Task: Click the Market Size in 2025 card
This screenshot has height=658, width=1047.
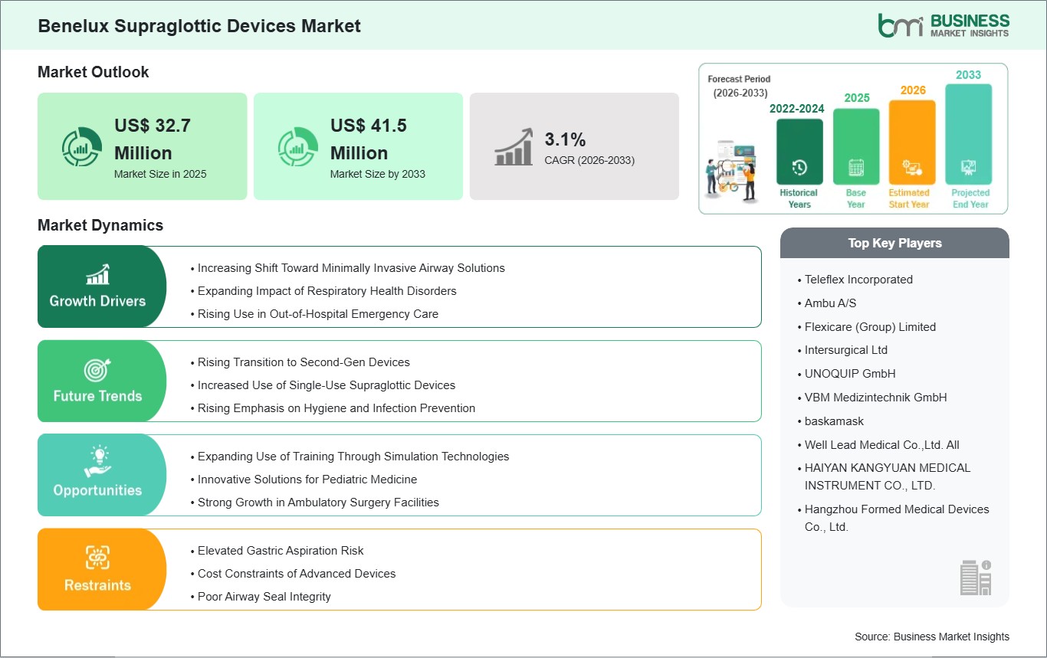Action: [x=143, y=146]
